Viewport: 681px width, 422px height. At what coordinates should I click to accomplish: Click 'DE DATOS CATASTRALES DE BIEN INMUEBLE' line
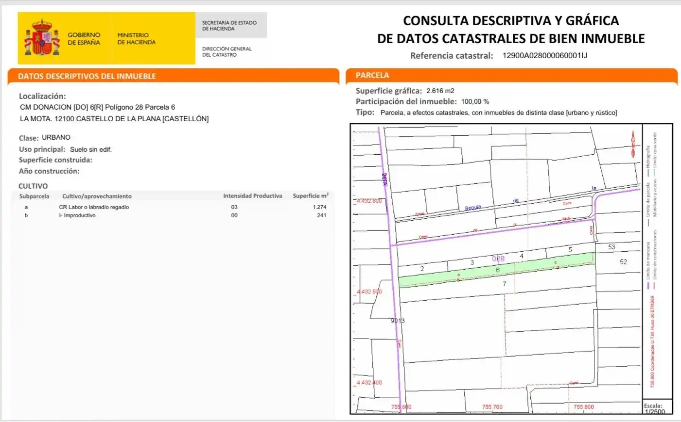click(511, 39)
